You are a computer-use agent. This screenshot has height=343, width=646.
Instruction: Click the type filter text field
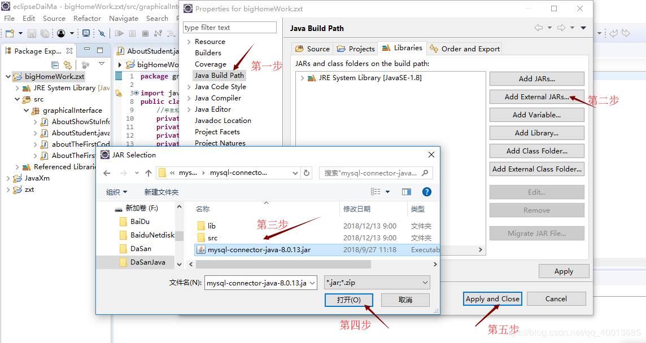coord(229,27)
